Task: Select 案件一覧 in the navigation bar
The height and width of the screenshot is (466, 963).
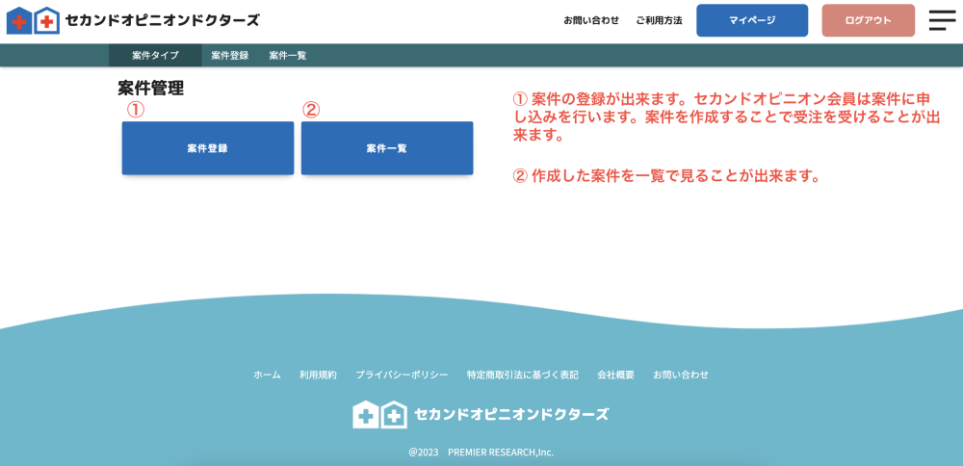Action: click(x=287, y=55)
